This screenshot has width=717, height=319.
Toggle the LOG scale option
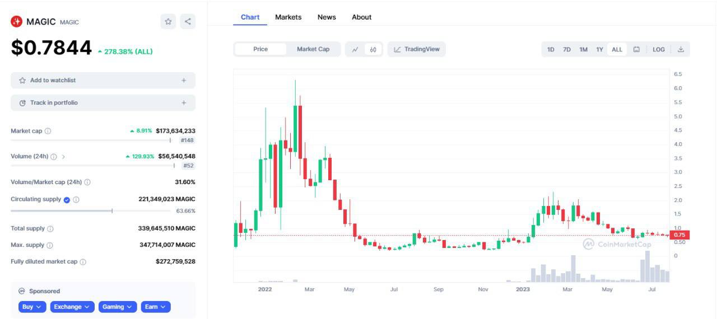coord(659,49)
